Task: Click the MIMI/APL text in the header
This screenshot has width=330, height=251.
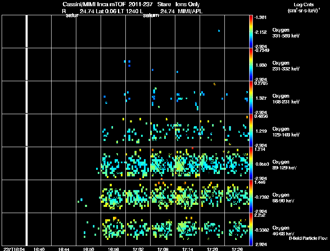Action: click(190, 11)
